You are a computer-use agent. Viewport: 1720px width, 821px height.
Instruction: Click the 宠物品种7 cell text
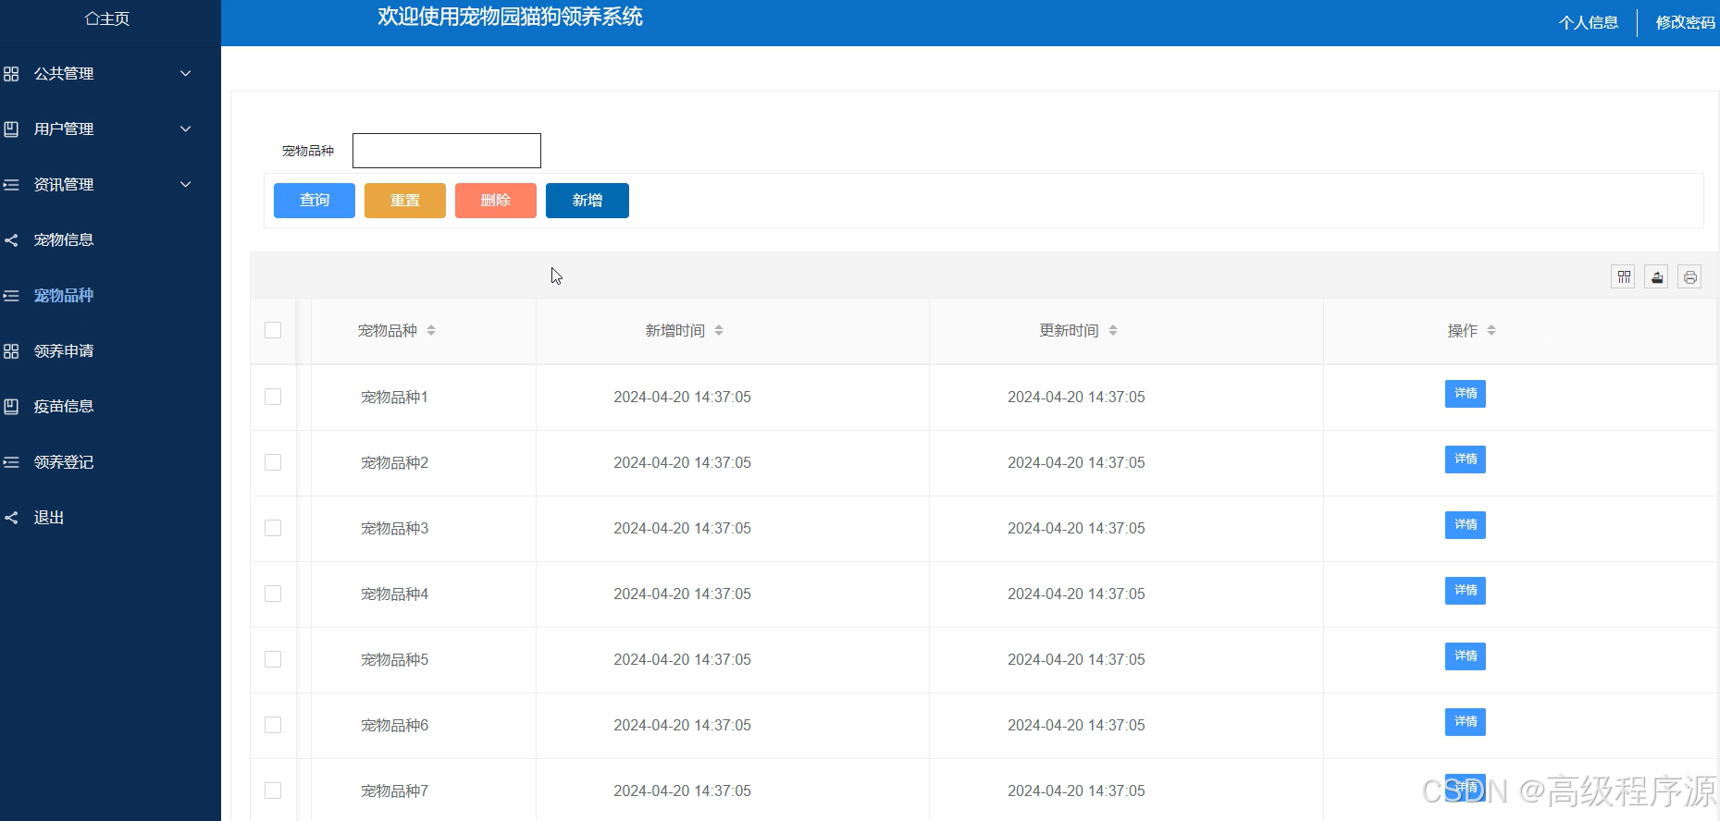(395, 791)
